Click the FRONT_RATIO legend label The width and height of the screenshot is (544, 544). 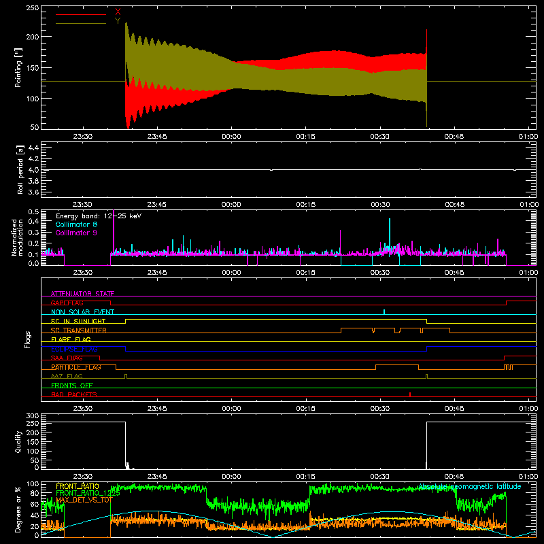point(78,486)
